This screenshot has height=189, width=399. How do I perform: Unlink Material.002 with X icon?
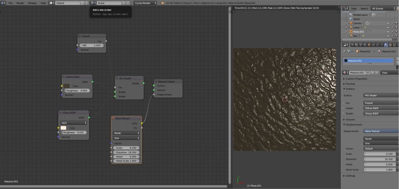pyautogui.click(x=376, y=73)
